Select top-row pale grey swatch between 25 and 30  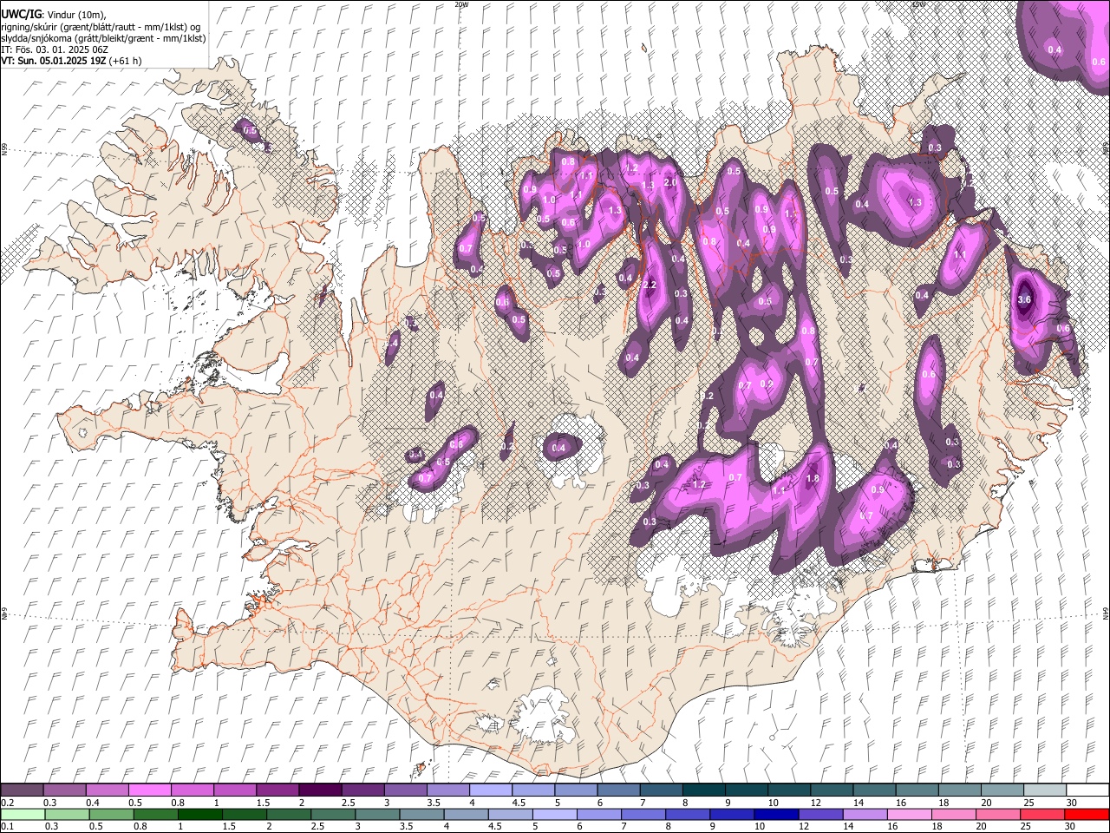coord(1045,790)
